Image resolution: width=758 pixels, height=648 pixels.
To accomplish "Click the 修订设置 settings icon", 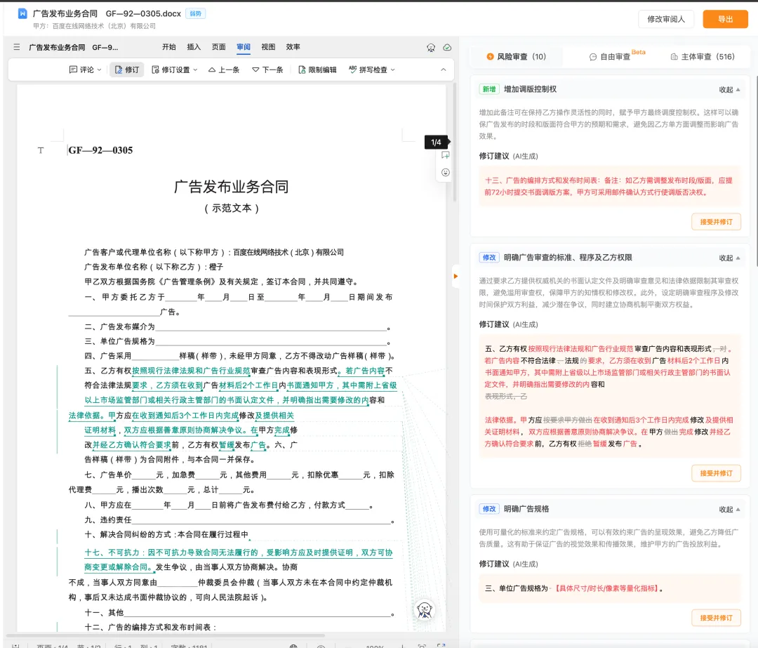I will point(155,70).
